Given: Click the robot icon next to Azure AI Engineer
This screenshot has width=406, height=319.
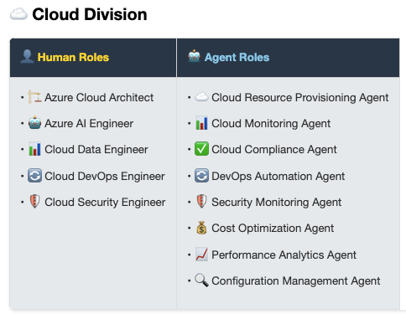Looking at the screenshot, I should click(34, 123).
